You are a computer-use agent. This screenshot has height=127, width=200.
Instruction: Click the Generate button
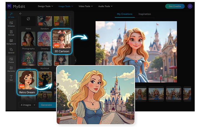click(47, 105)
